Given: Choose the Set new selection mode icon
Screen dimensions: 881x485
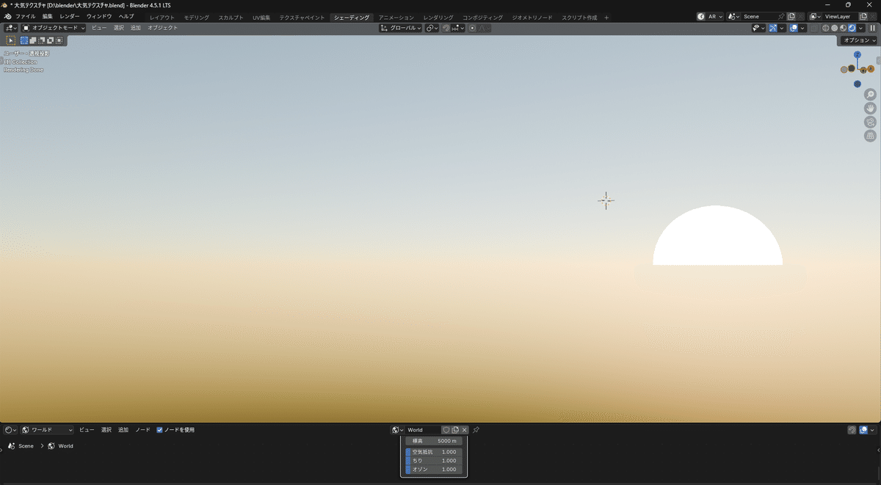Looking at the screenshot, I should coord(24,40).
